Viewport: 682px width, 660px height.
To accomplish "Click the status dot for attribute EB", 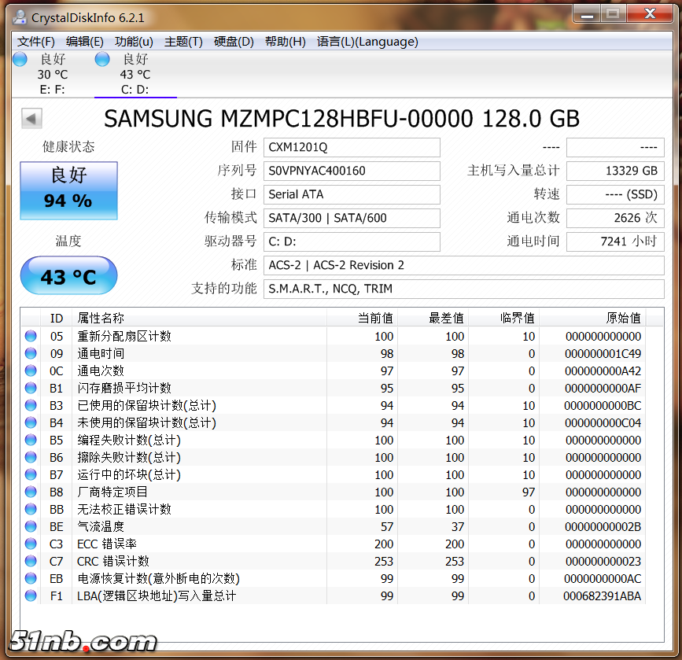I will click(31, 578).
